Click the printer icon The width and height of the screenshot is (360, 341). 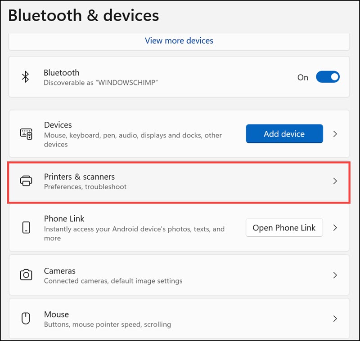(26, 181)
